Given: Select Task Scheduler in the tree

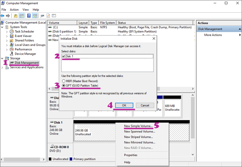Looking at the screenshot, I should pyautogui.click(x=25, y=31).
